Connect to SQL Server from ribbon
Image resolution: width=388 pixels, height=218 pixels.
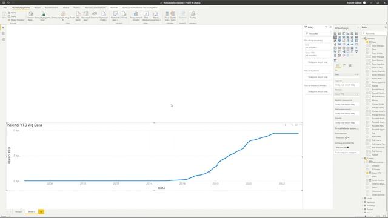78,16
